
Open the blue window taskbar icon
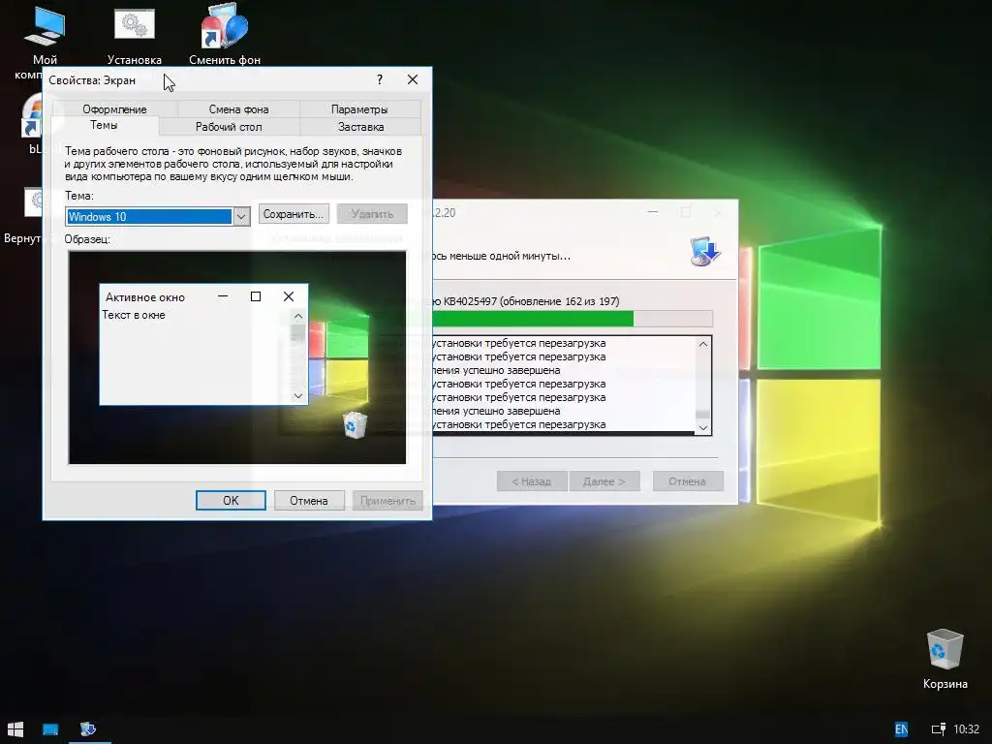coord(50,728)
